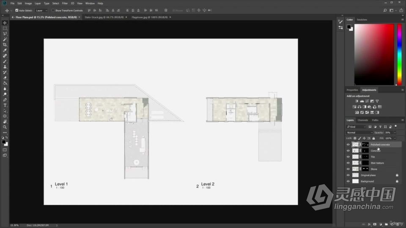Select the Dodge tool
Image resolution: width=406 pixels, height=228 pixels.
pos(5,94)
